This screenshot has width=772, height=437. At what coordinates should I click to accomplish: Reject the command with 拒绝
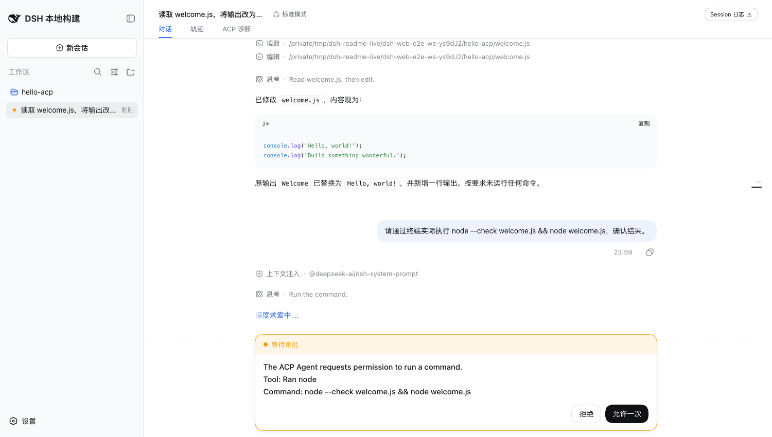(x=586, y=414)
